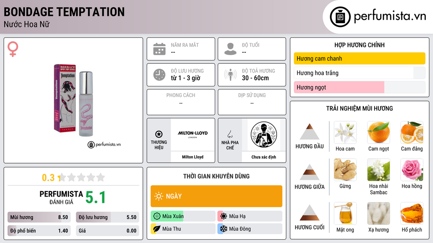The width and height of the screenshot is (433, 243).
Task: Click the Nước Hoa Nữ subtitle
Action: coord(27,24)
